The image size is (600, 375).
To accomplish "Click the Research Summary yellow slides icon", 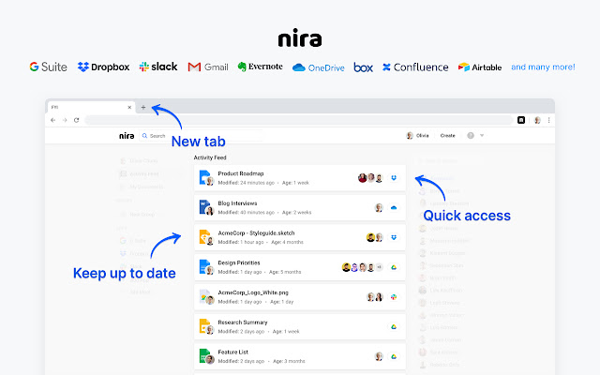I will pos(205,326).
